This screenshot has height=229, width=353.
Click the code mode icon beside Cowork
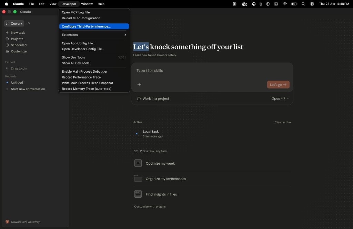[28, 23]
